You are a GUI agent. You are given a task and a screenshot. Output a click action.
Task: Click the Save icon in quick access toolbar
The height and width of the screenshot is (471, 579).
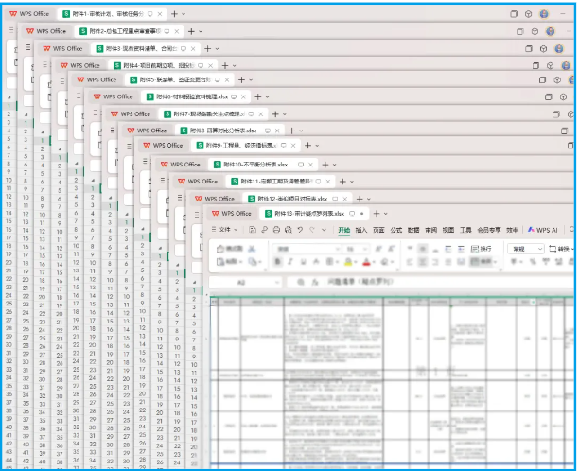[x=252, y=230]
